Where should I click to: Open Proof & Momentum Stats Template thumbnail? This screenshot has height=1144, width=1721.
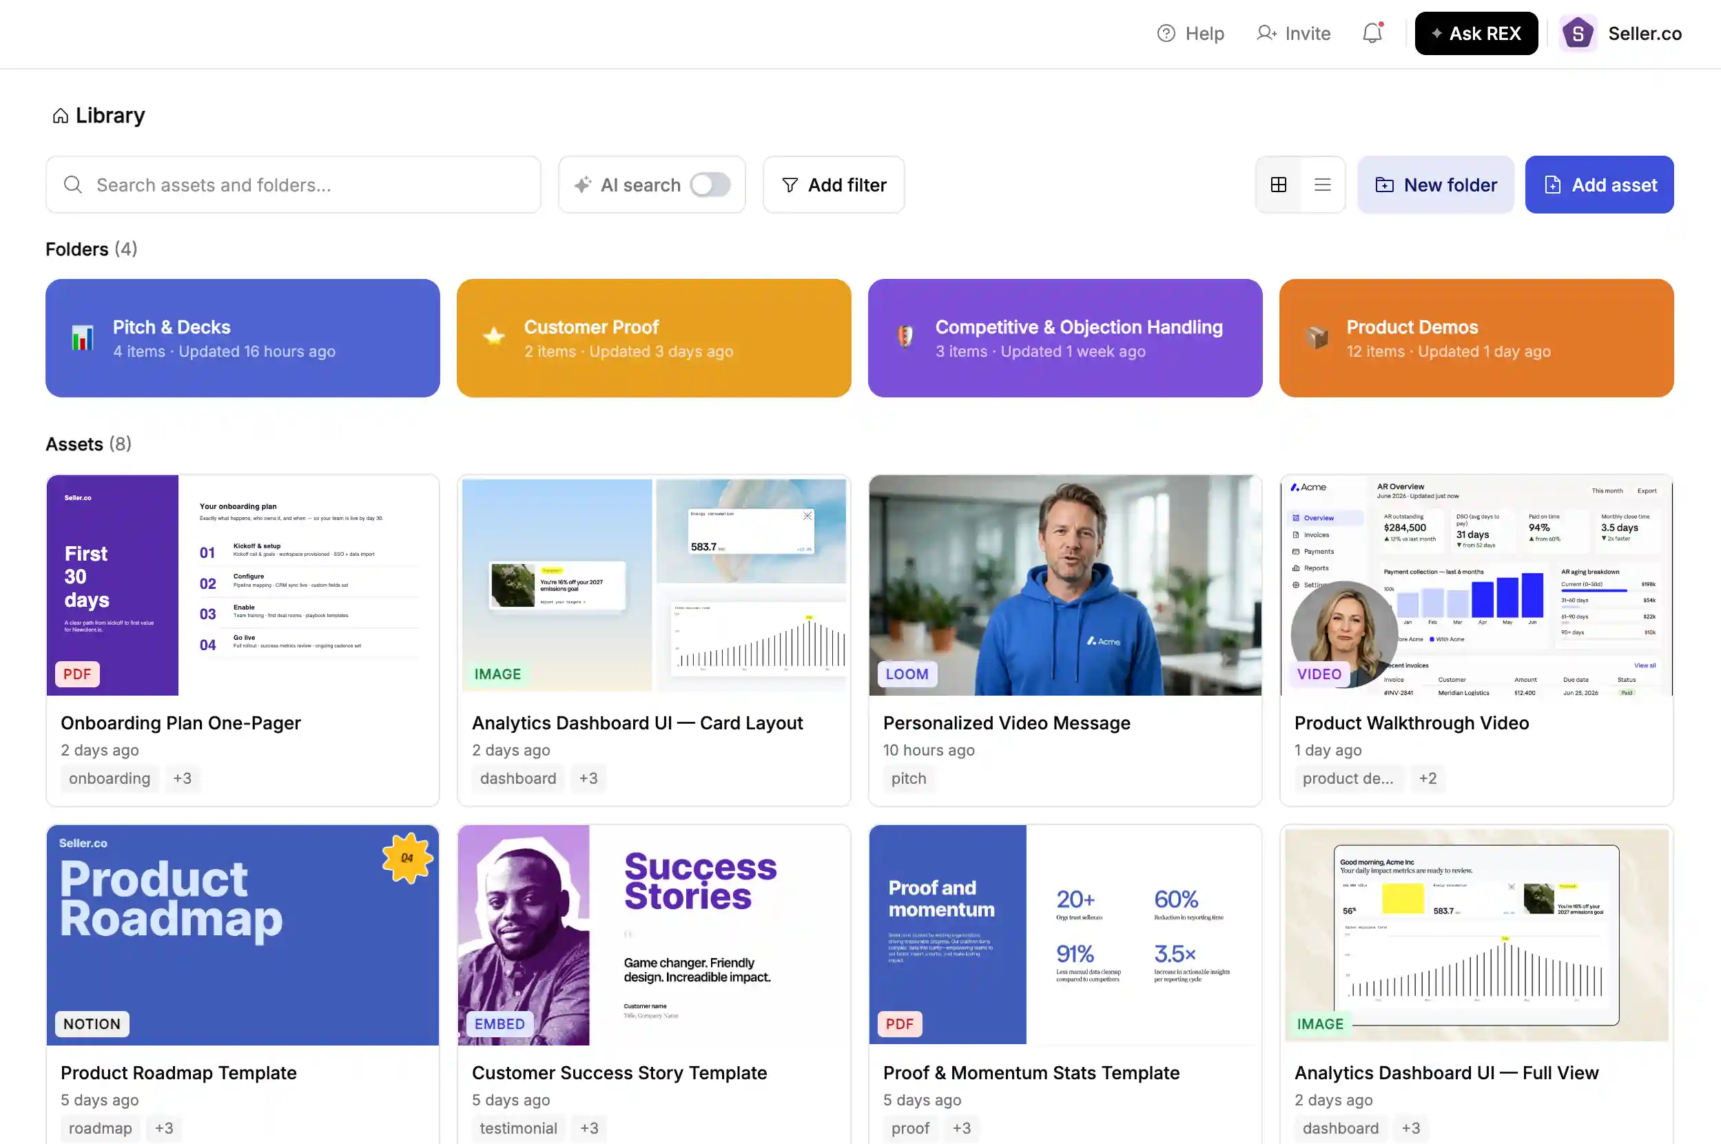coord(1064,935)
